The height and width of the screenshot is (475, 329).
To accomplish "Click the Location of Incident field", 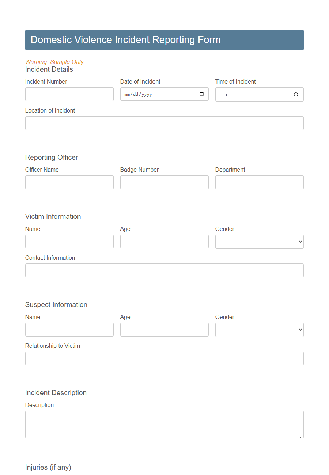I will (164, 123).
